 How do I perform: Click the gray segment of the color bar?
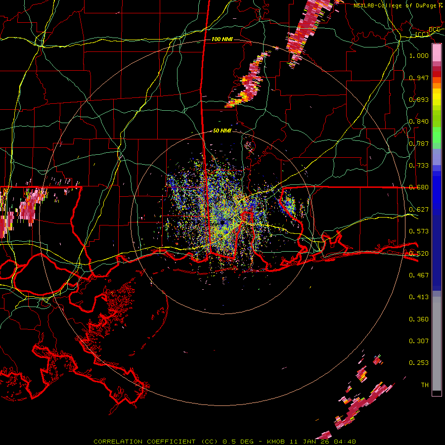[437, 344]
